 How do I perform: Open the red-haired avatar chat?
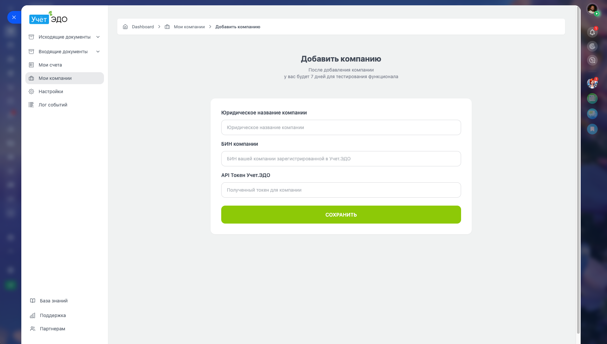click(592, 83)
